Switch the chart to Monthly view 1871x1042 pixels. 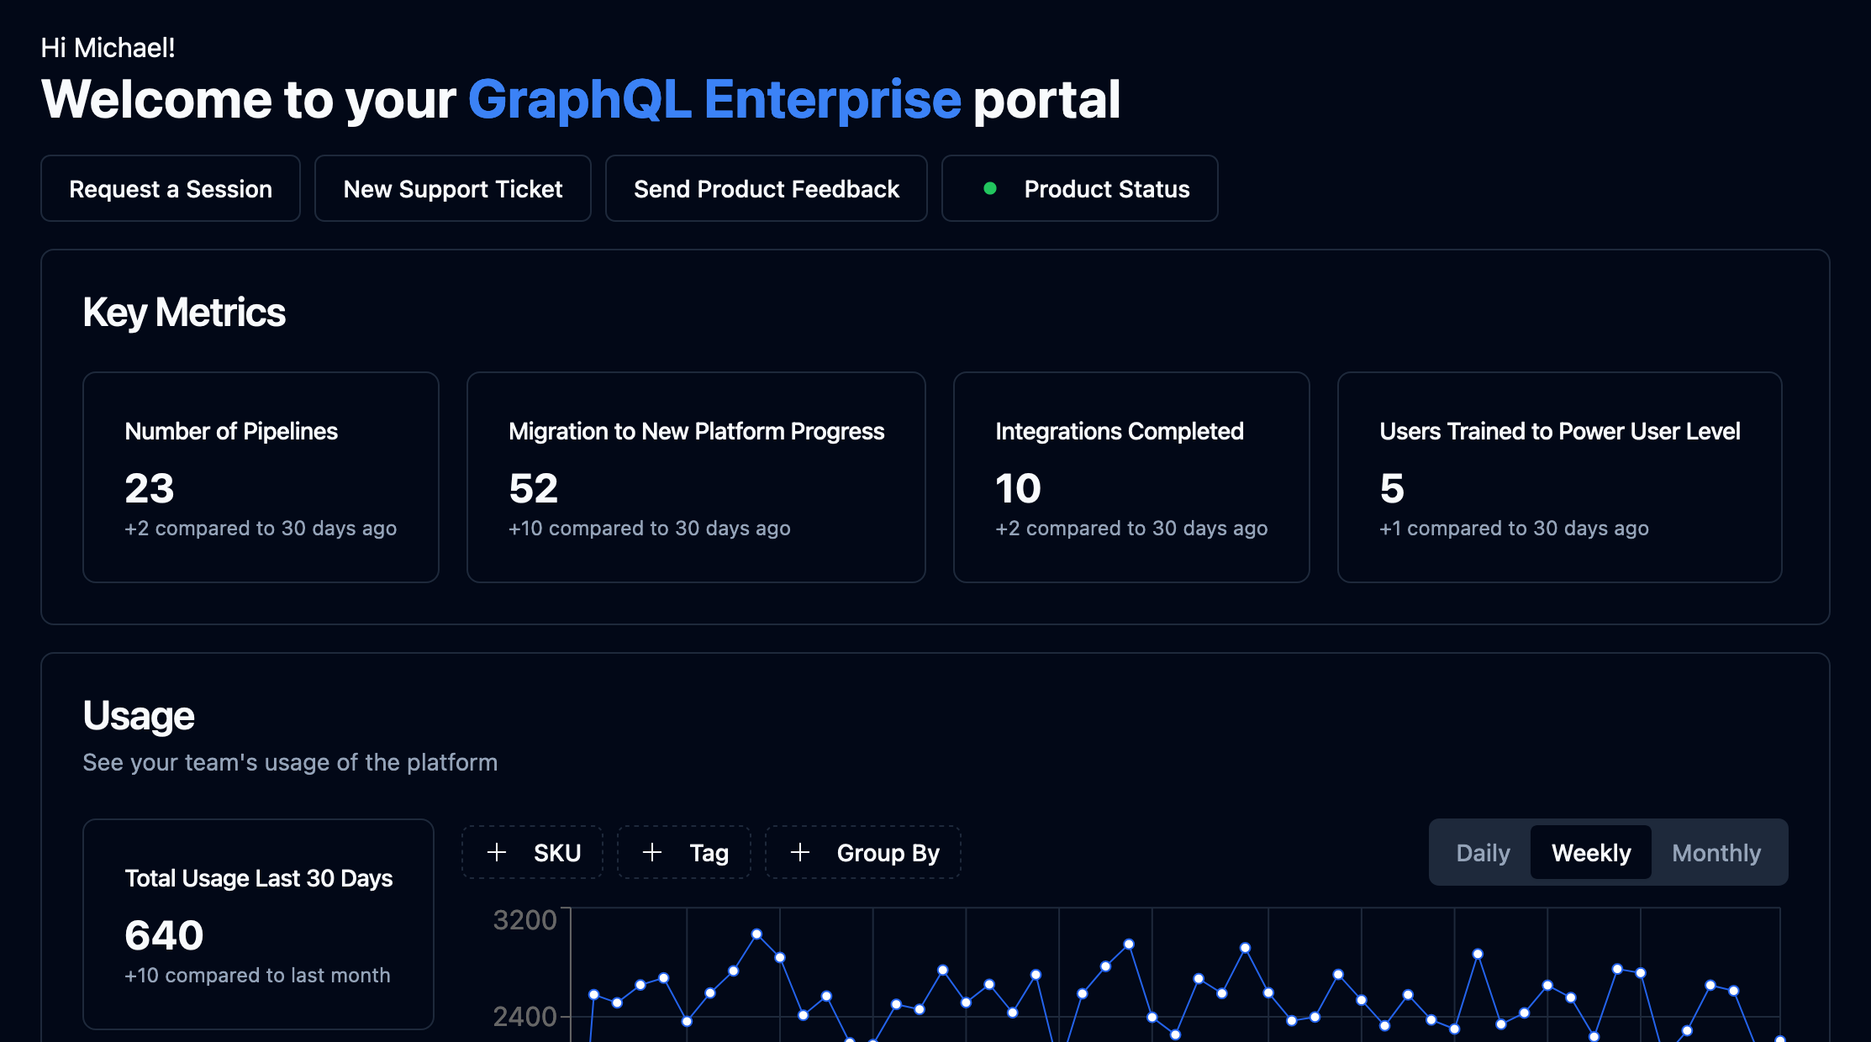(x=1716, y=852)
